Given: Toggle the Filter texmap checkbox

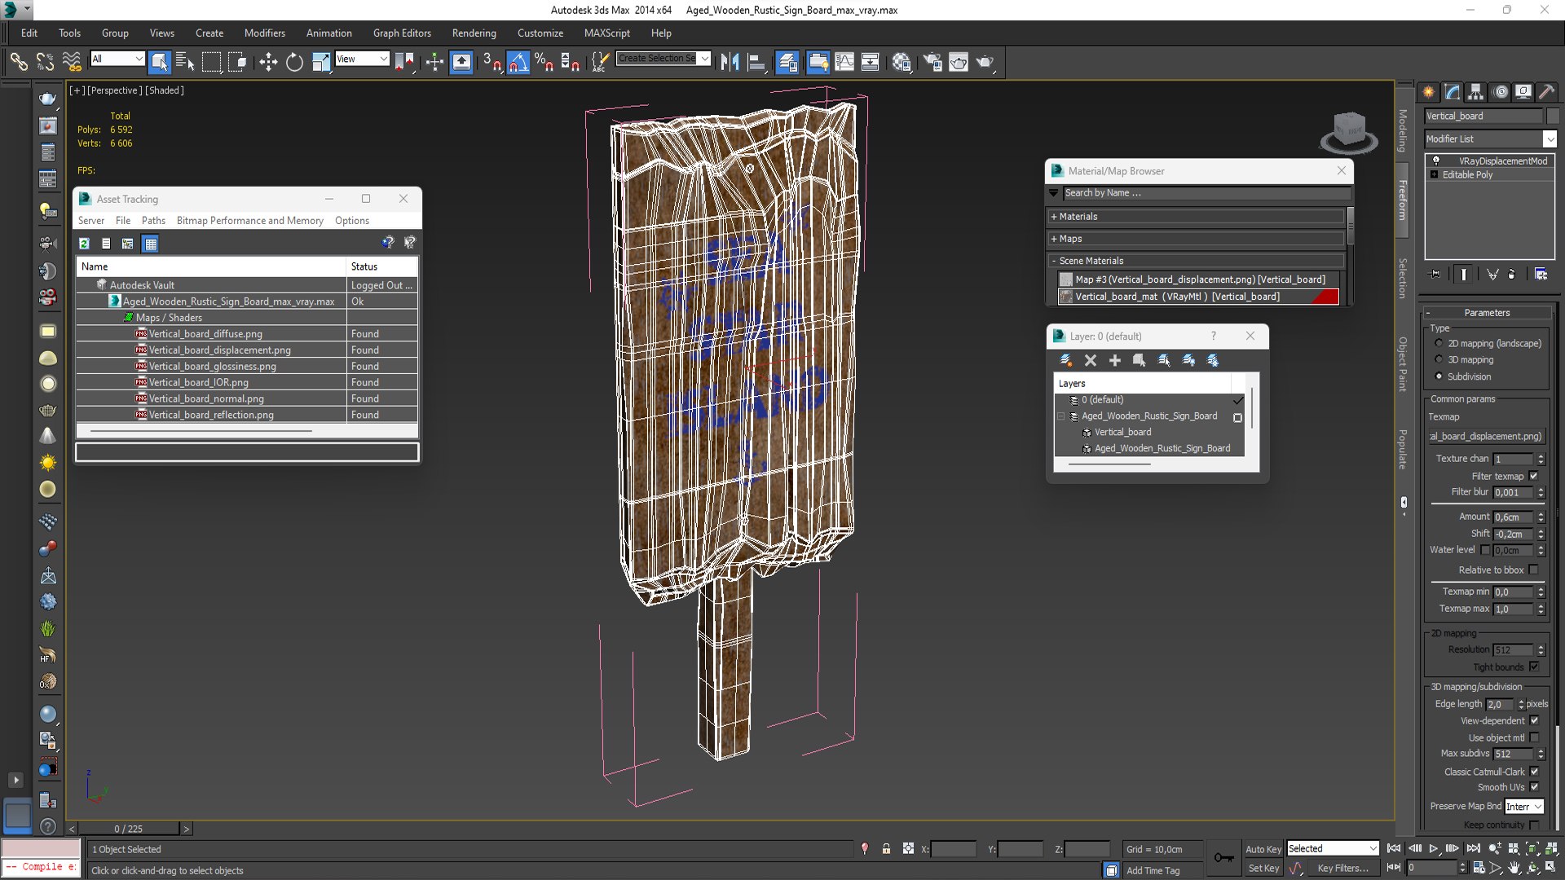Looking at the screenshot, I should [1534, 476].
